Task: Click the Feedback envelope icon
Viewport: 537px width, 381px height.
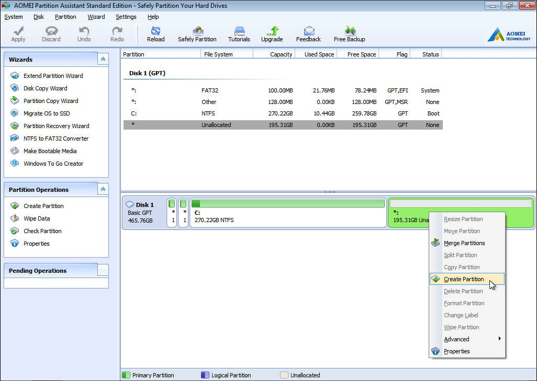Action: (x=308, y=31)
